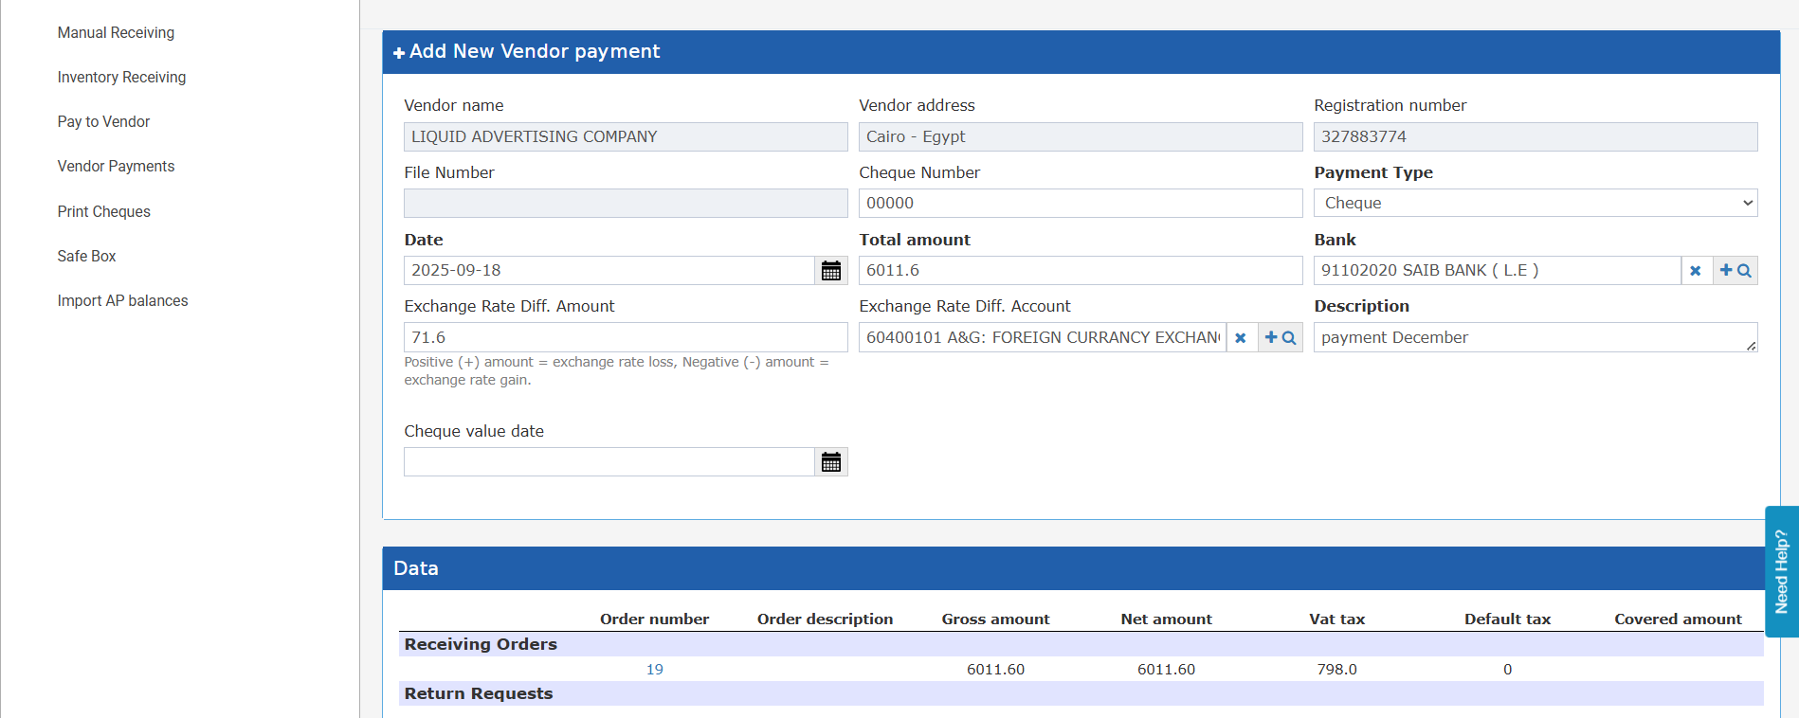Clear the Exchange Rate Diff. Account selection
Image resolution: width=1799 pixels, height=718 pixels.
click(x=1241, y=337)
